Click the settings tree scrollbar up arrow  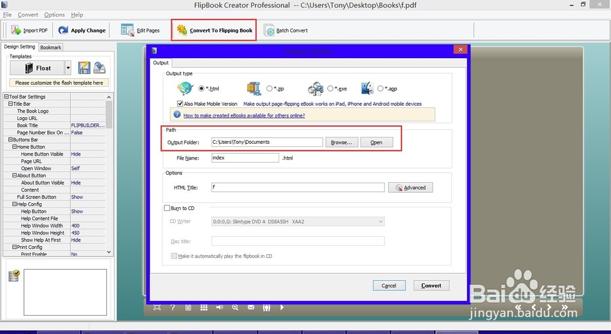point(109,97)
